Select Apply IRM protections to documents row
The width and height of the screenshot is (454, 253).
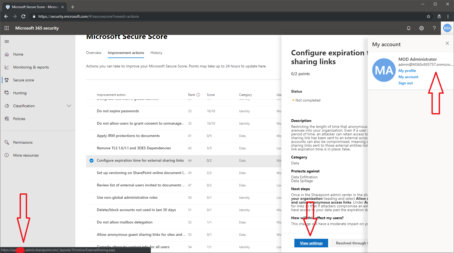[184, 136]
